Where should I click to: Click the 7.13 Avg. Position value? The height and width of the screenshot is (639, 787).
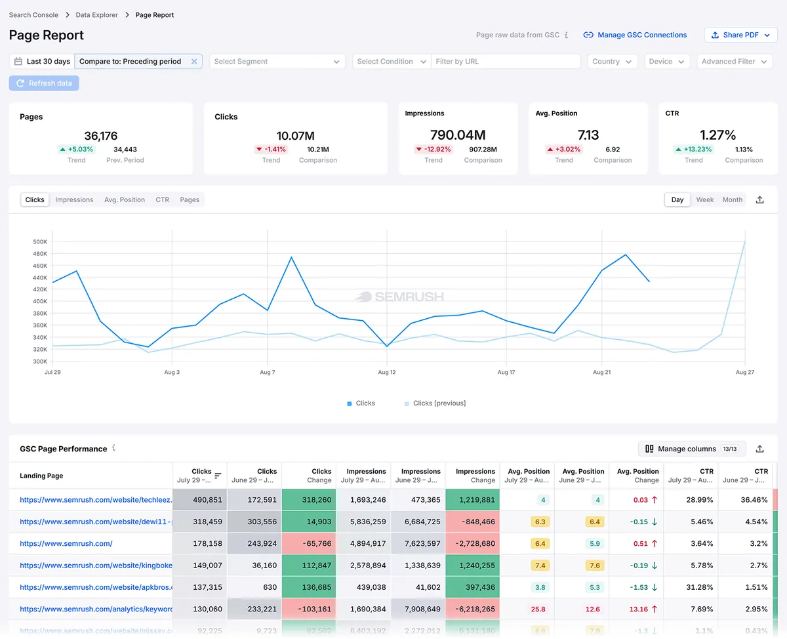pos(588,135)
